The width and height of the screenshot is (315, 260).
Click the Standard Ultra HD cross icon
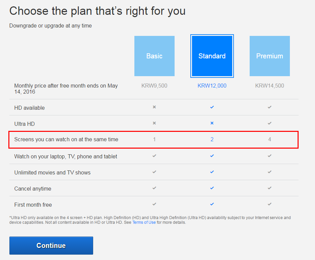point(212,123)
